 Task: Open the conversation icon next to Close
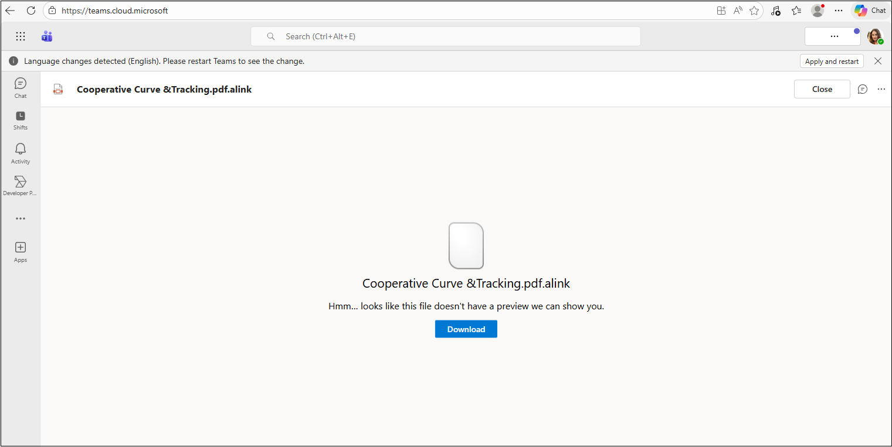tap(863, 89)
